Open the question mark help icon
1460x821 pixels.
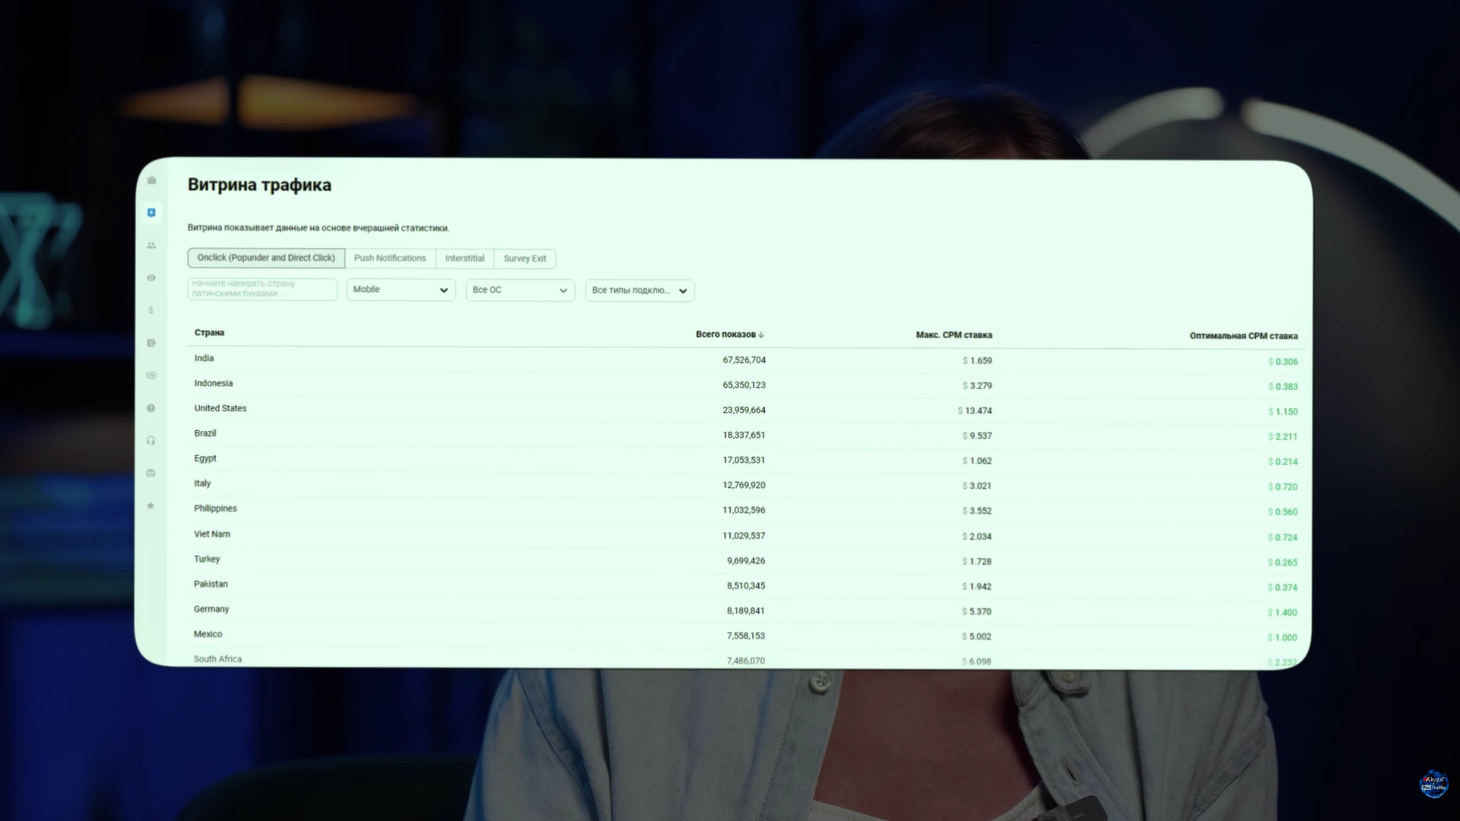(151, 408)
